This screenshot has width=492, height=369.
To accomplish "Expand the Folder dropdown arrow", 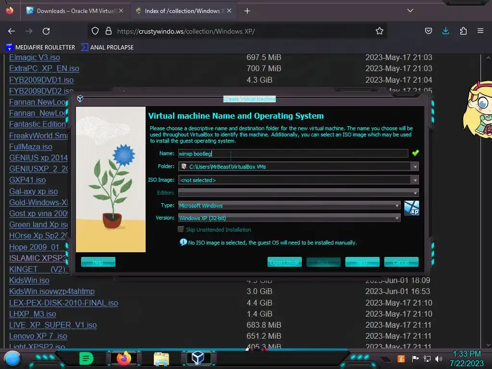I will coord(415,167).
